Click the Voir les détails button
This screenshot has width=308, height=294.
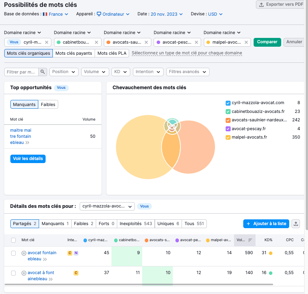(28, 158)
